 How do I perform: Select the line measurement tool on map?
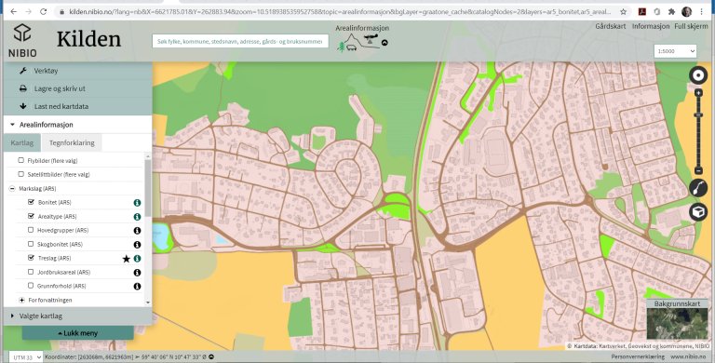(x=698, y=187)
